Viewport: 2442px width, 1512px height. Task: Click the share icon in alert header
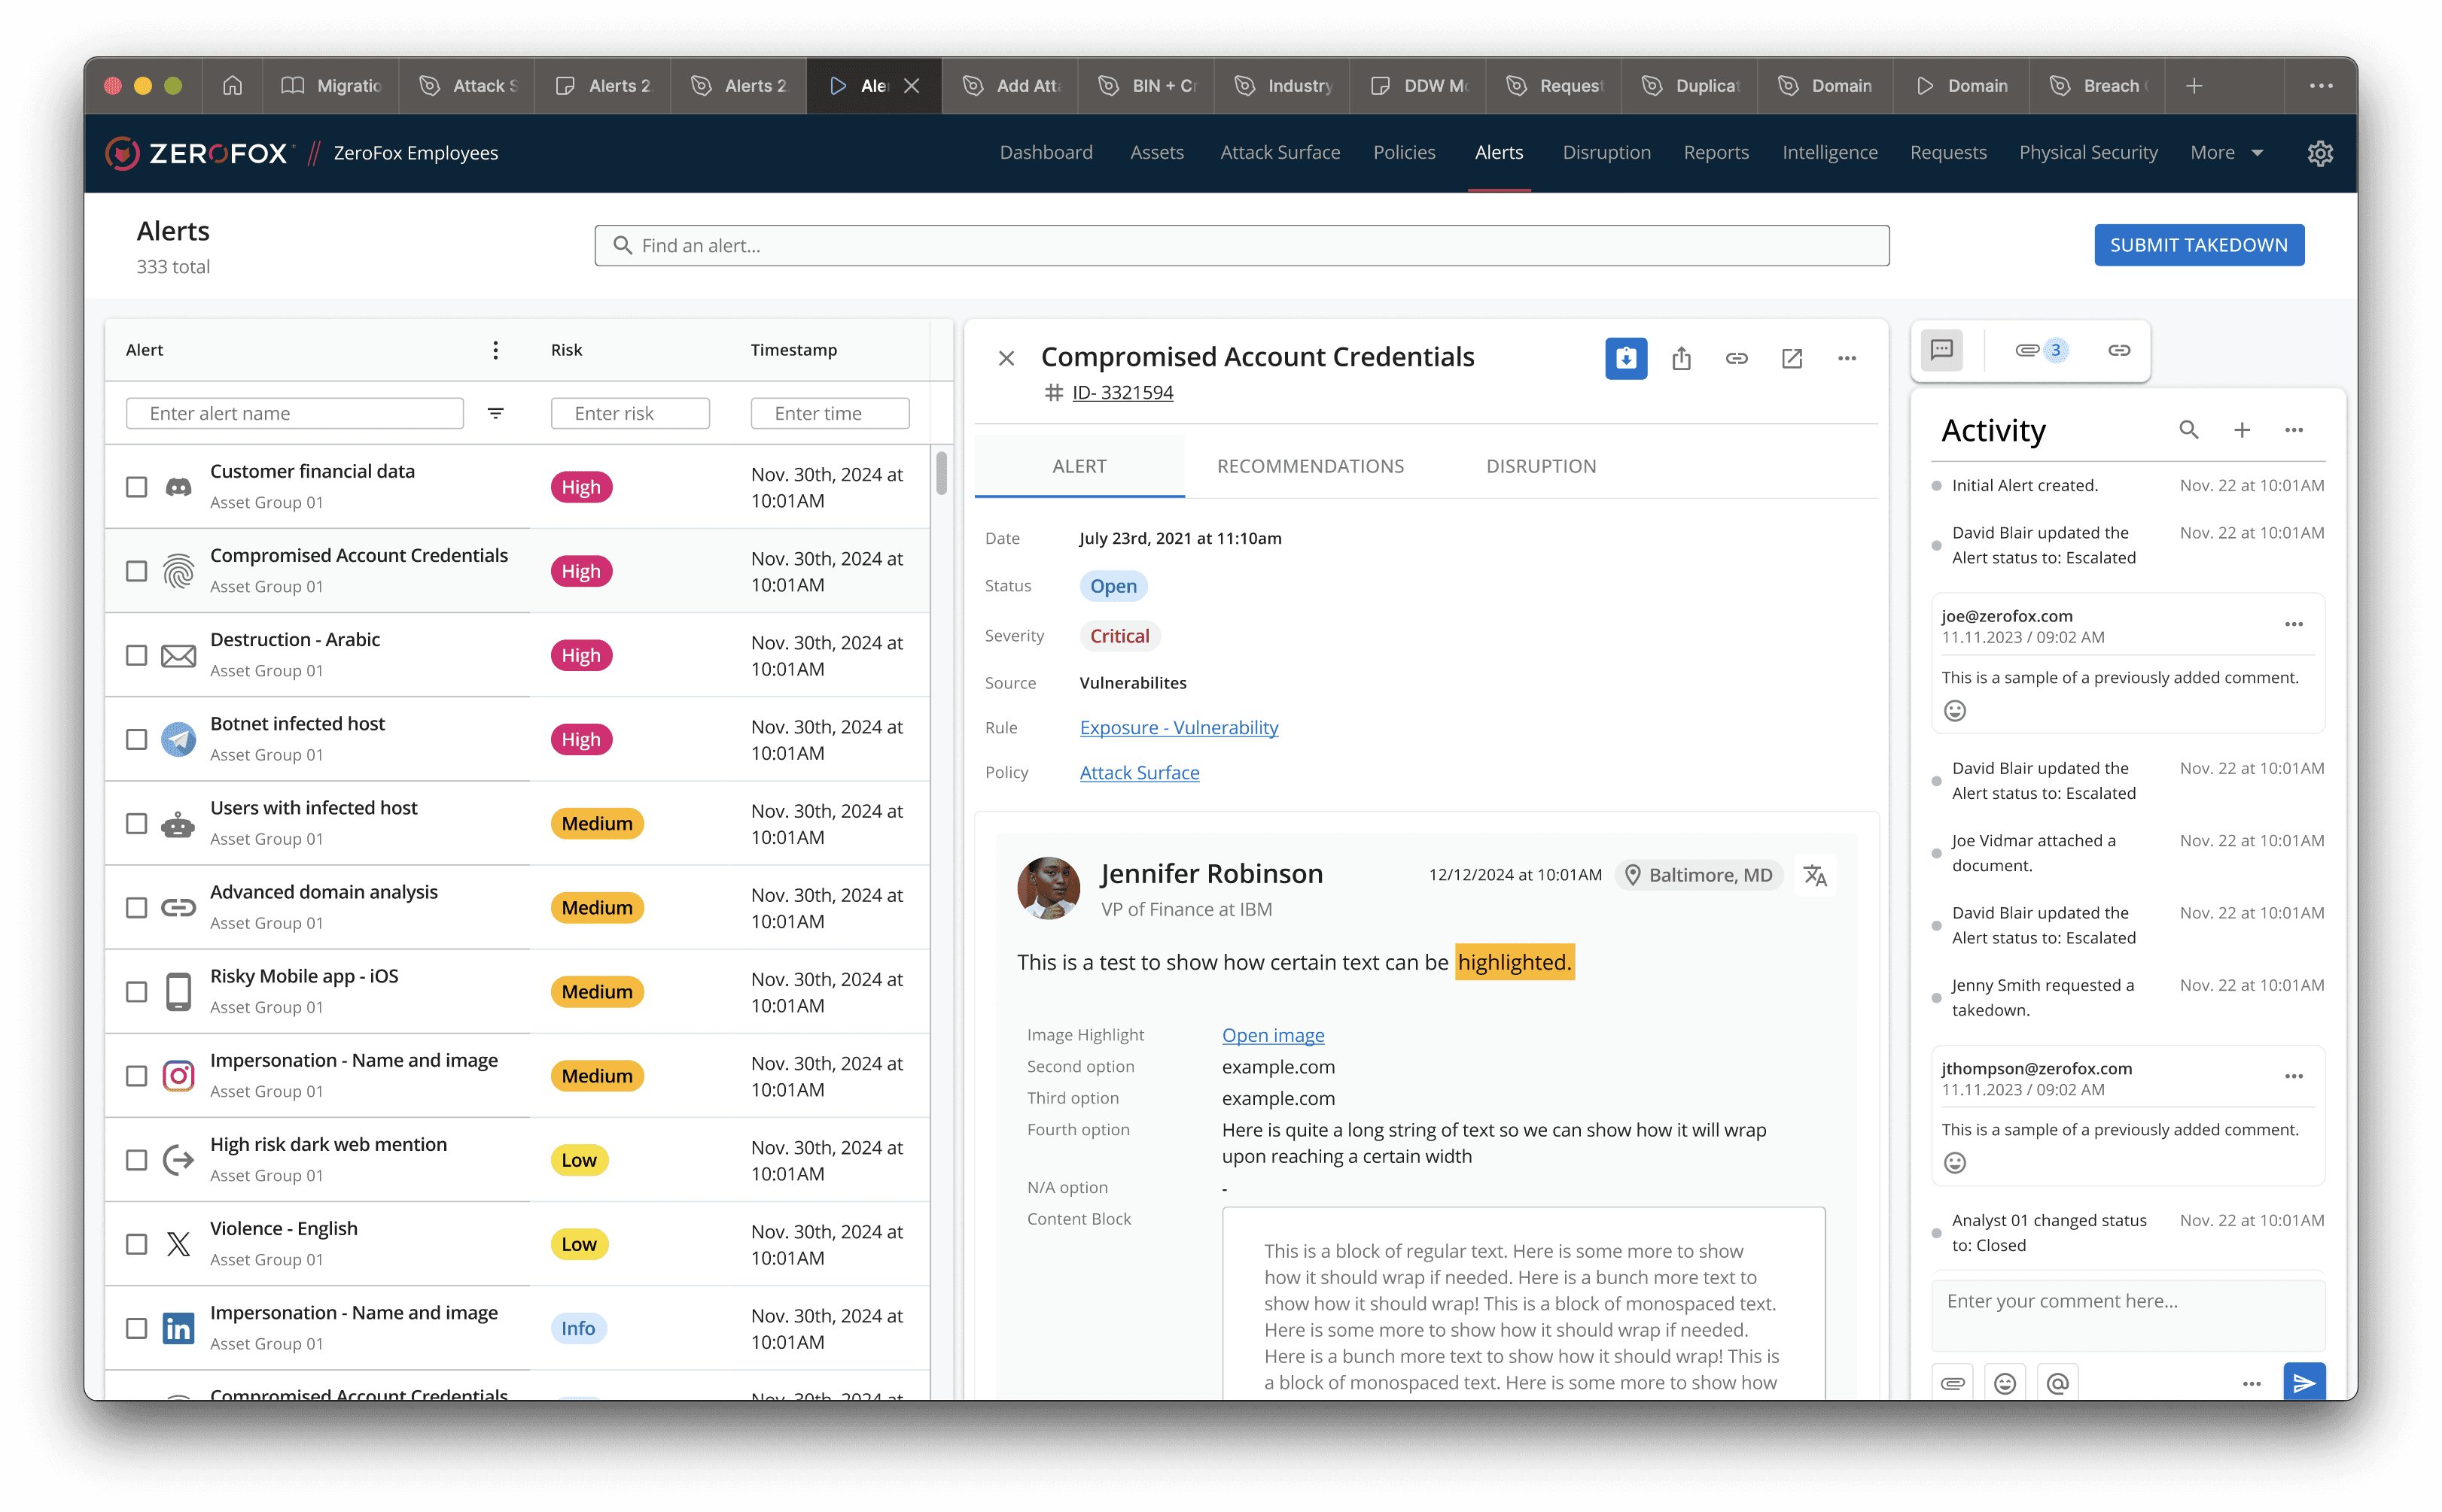click(x=1681, y=358)
